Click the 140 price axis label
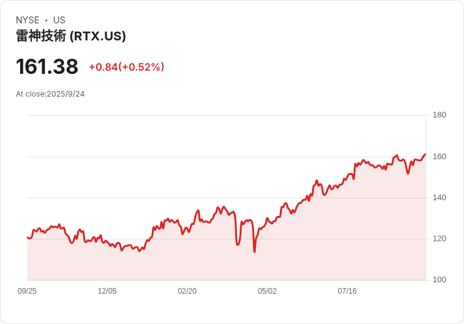The image size is (464, 324). pyautogui.click(x=439, y=198)
